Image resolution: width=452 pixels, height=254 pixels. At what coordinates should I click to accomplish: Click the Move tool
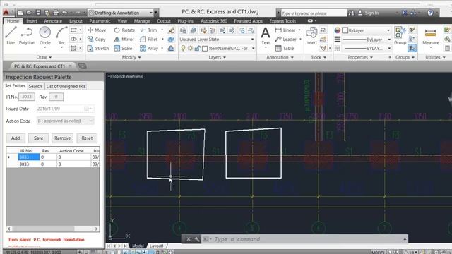[97, 30]
